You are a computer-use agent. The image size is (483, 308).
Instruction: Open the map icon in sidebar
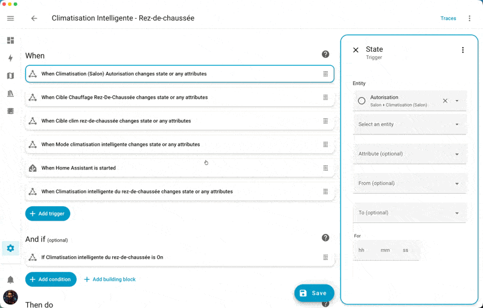pos(10,76)
